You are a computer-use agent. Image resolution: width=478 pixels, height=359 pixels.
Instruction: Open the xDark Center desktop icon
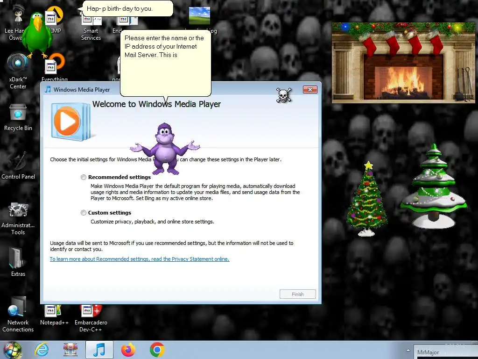[18, 72]
